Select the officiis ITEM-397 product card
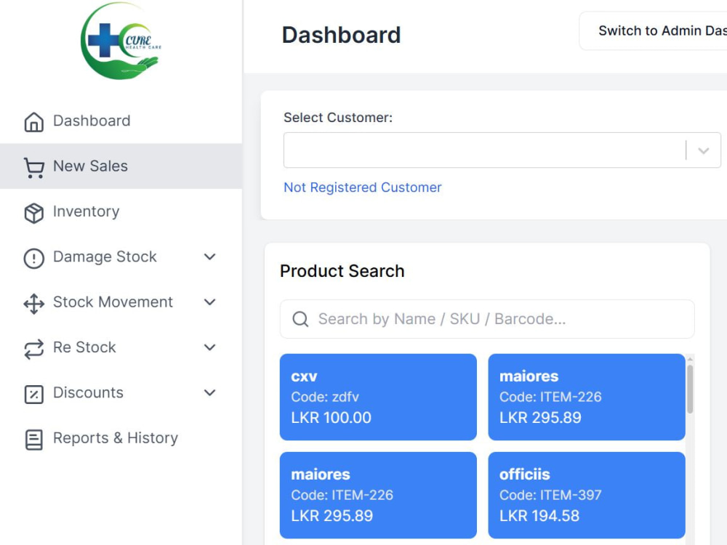The image size is (727, 545). (x=587, y=495)
